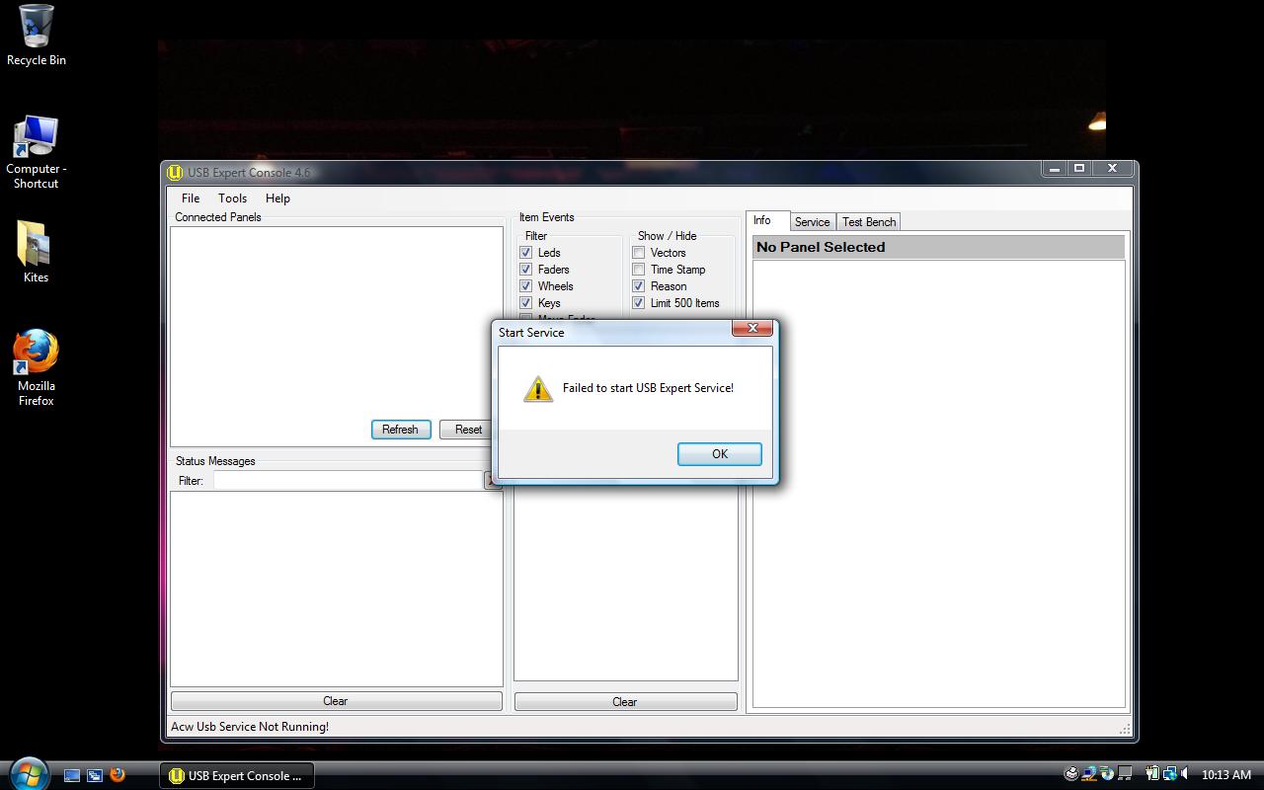Click the network globe tray icon

pyautogui.click(x=1169, y=774)
